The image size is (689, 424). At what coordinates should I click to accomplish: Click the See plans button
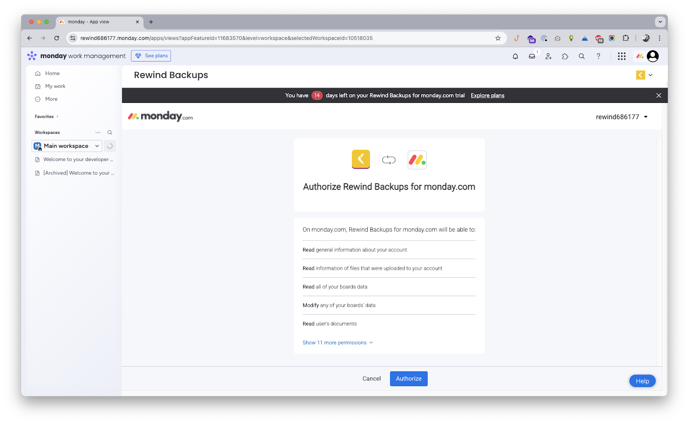click(151, 56)
